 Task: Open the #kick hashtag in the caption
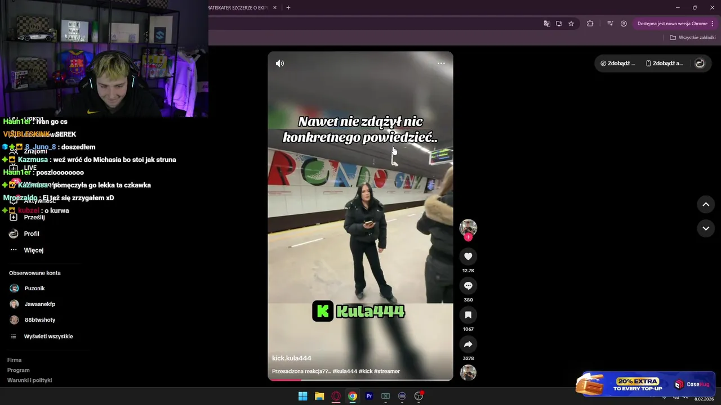pyautogui.click(x=366, y=371)
